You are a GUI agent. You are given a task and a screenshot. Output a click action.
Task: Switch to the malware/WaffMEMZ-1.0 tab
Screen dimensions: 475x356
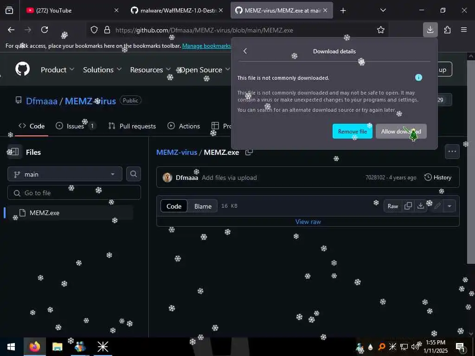177,11
